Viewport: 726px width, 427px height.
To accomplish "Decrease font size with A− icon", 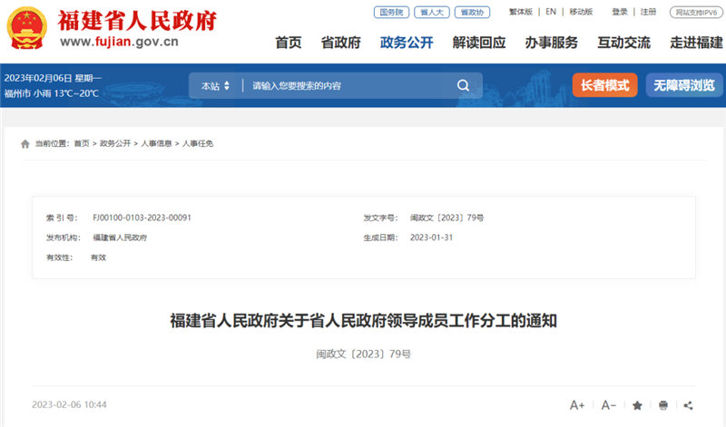I will [608, 405].
